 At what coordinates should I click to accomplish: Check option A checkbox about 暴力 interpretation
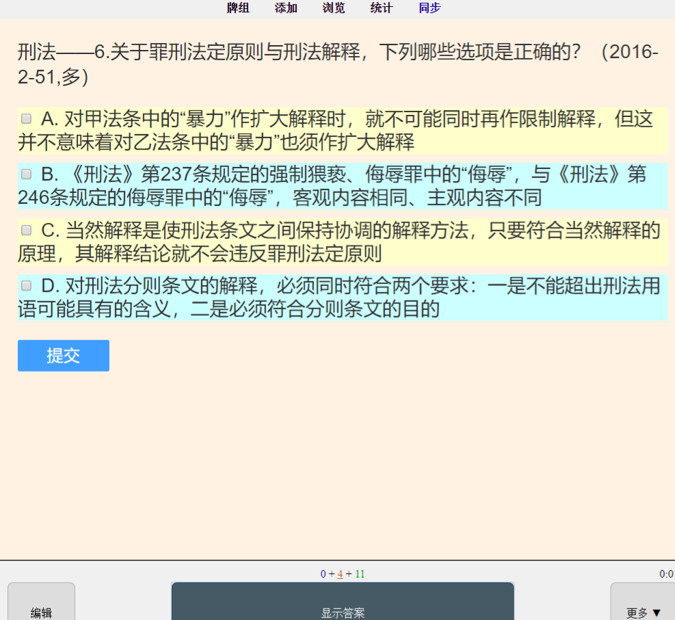point(26,118)
